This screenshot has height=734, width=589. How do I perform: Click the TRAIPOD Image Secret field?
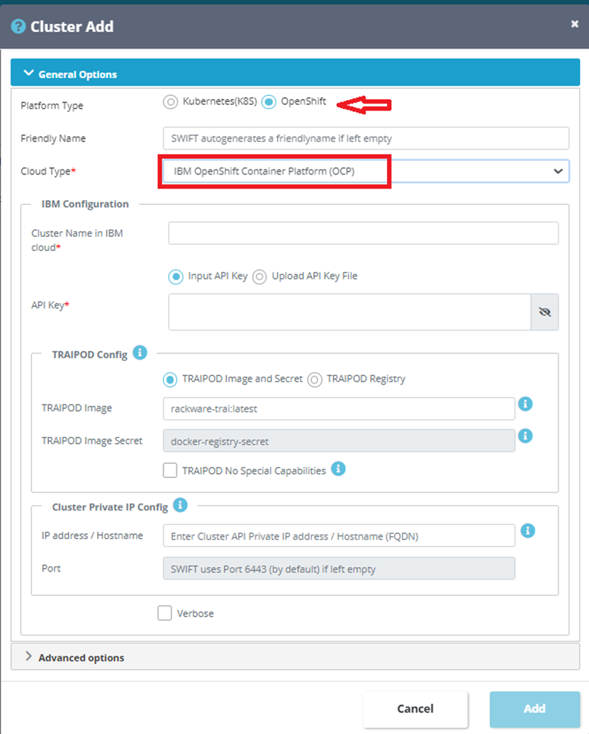(339, 441)
